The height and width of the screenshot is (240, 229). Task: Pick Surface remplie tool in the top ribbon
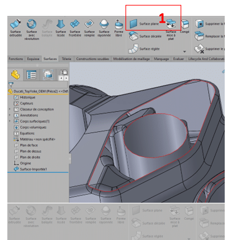(89, 28)
